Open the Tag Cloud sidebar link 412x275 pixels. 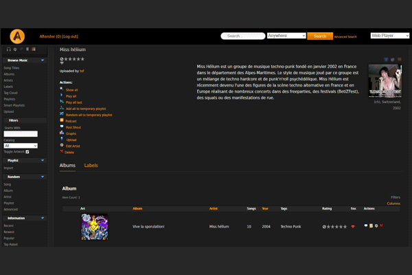(x=11, y=92)
